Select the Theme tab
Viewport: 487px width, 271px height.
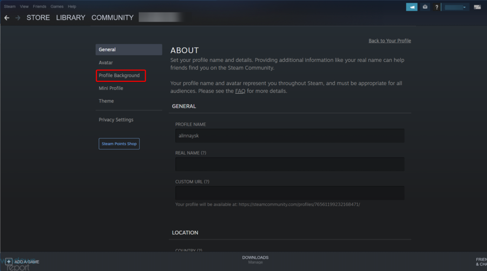pyautogui.click(x=106, y=101)
